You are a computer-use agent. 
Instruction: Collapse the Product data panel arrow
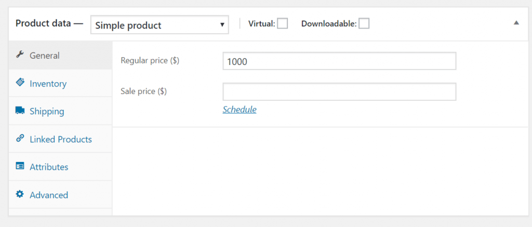coord(516,23)
